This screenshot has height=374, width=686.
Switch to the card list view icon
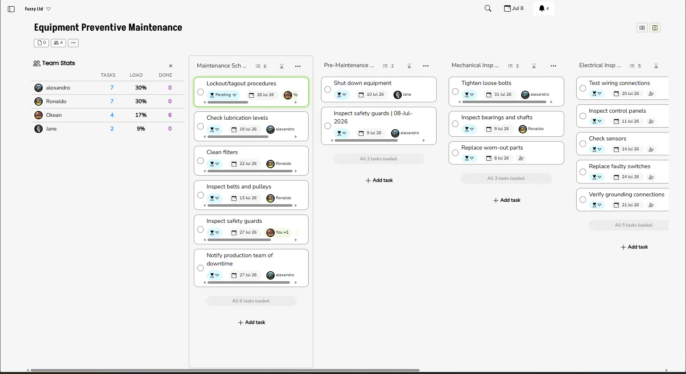click(642, 28)
